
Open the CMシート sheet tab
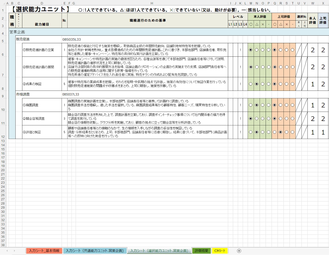coord(220,251)
